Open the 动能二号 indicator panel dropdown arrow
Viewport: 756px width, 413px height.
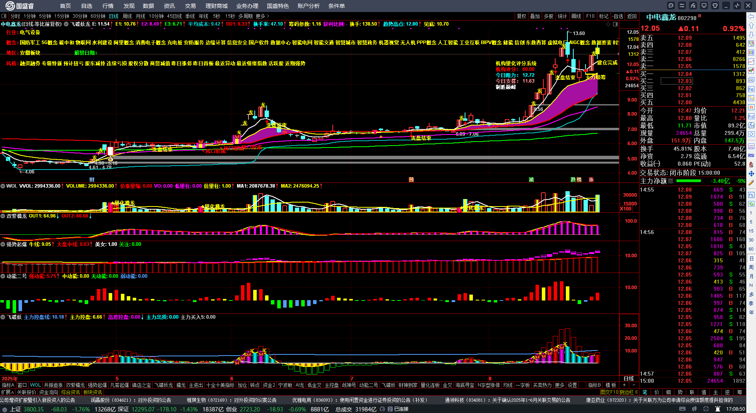[3, 276]
